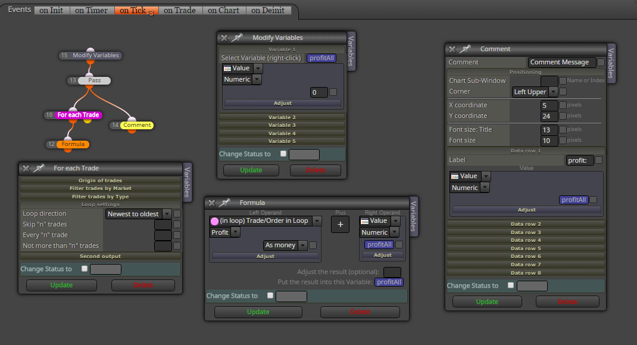Image resolution: width=637 pixels, height=345 pixels.
Task: Switch to the on Trade event tab
Action: (x=180, y=10)
